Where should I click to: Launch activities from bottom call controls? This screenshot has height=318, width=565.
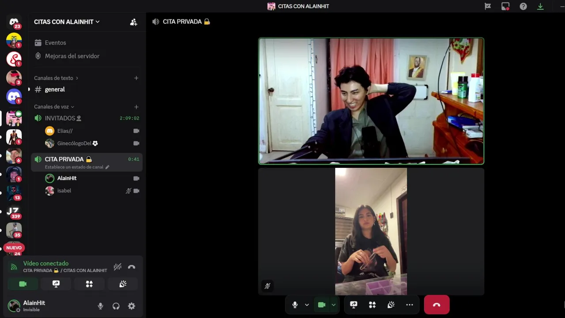[372, 305]
